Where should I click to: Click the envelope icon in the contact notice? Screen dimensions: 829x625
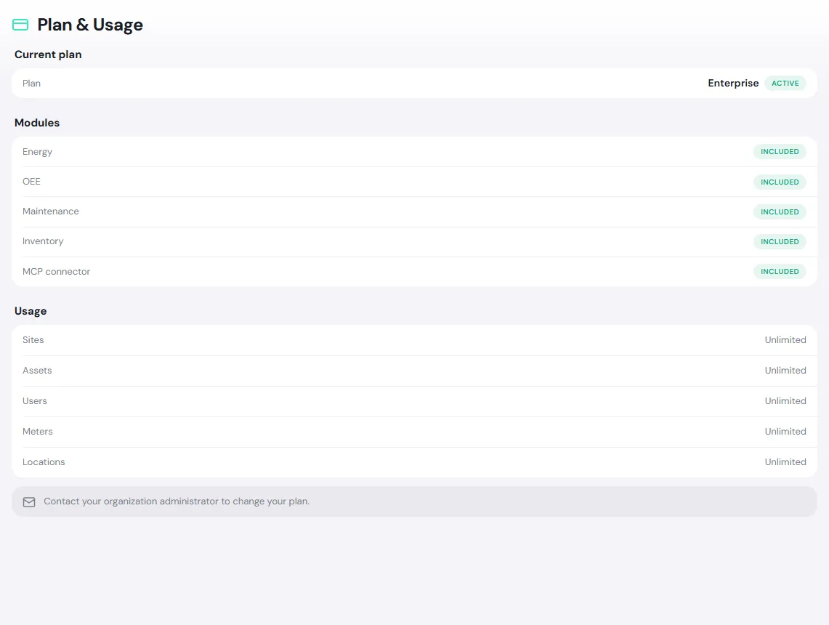(29, 501)
